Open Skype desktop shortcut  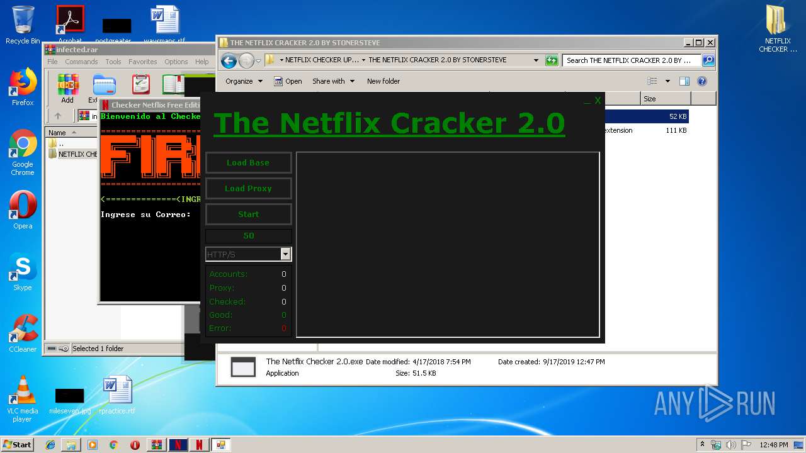click(x=23, y=272)
